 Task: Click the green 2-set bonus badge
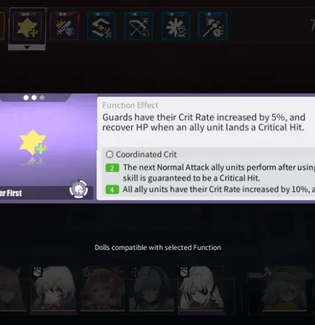(112, 167)
